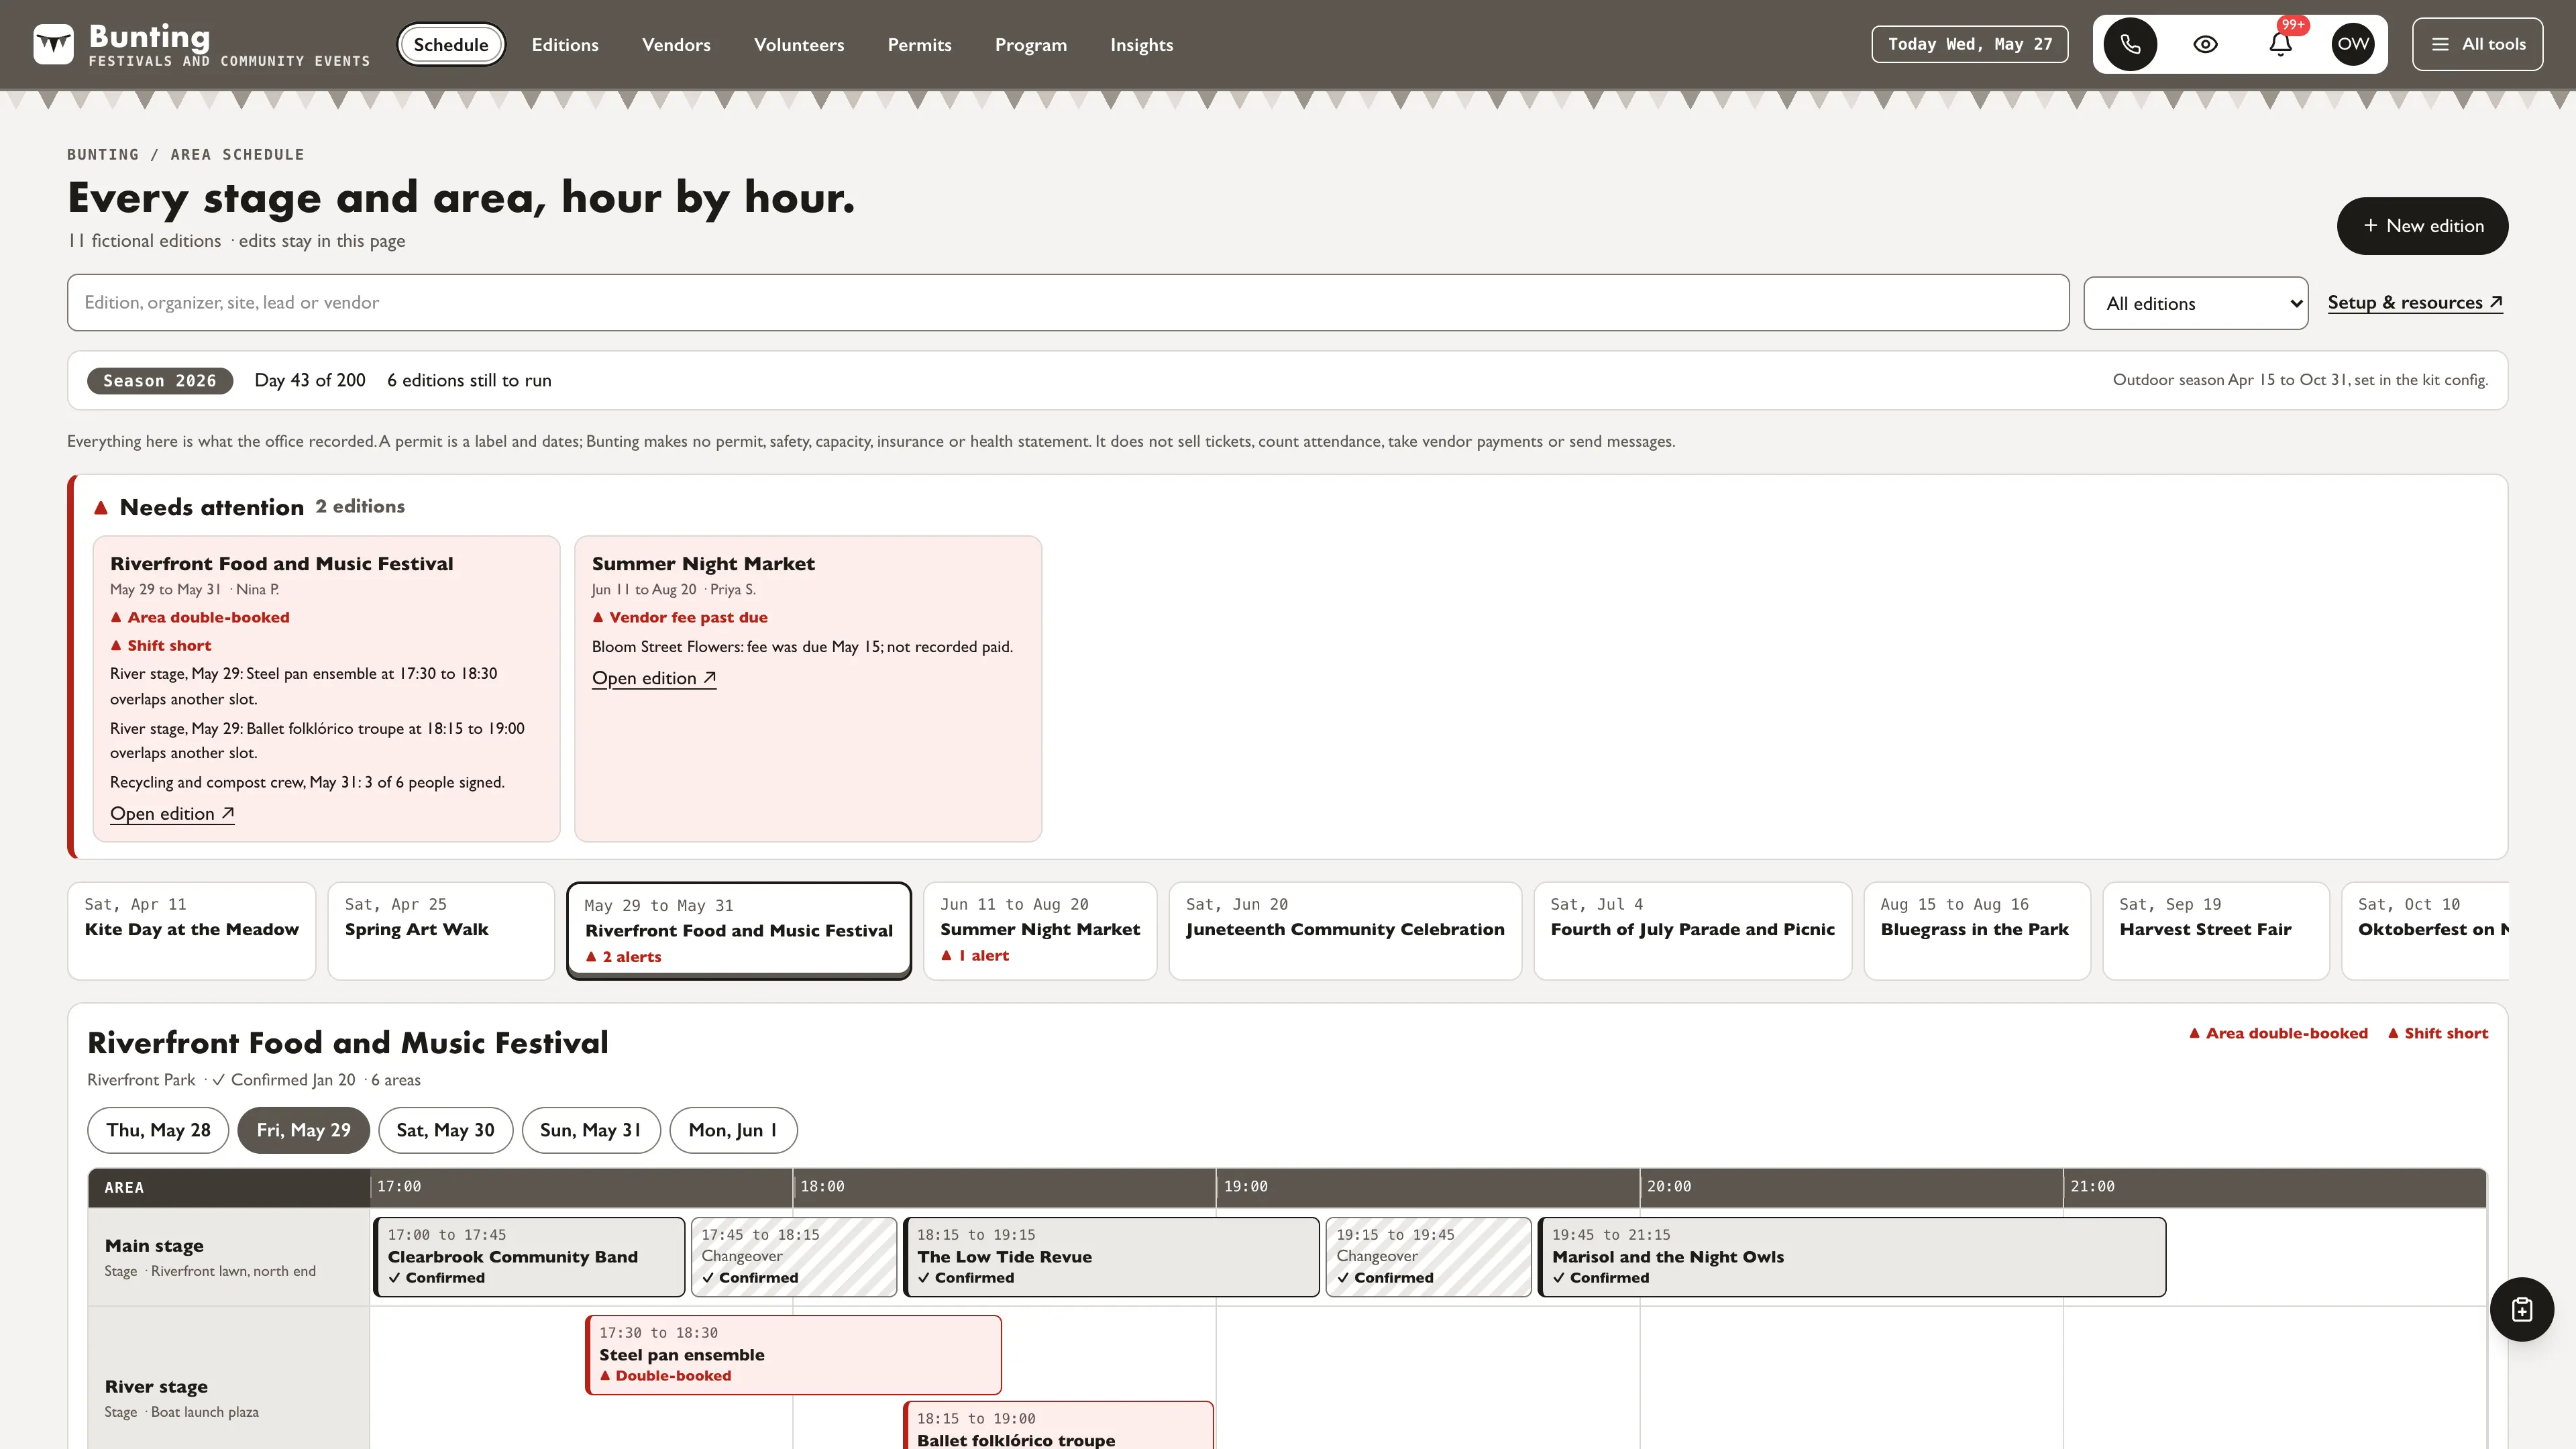Screen dimensions: 2576x1449
Task: Open the All tools menu
Action: [x=2477, y=44]
